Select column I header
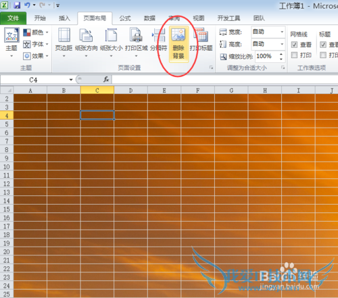 [298, 91]
